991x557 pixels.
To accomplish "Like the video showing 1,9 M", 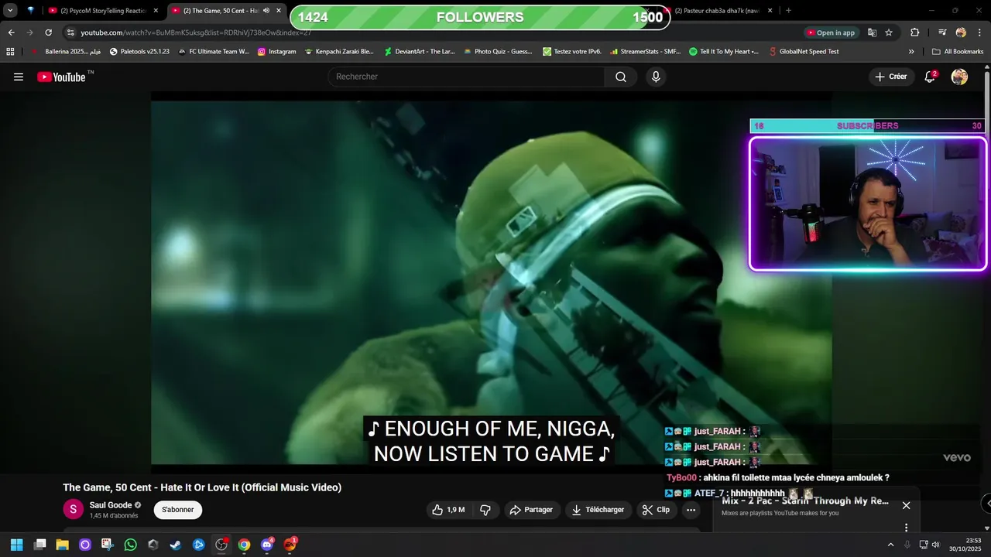I will (x=449, y=510).
